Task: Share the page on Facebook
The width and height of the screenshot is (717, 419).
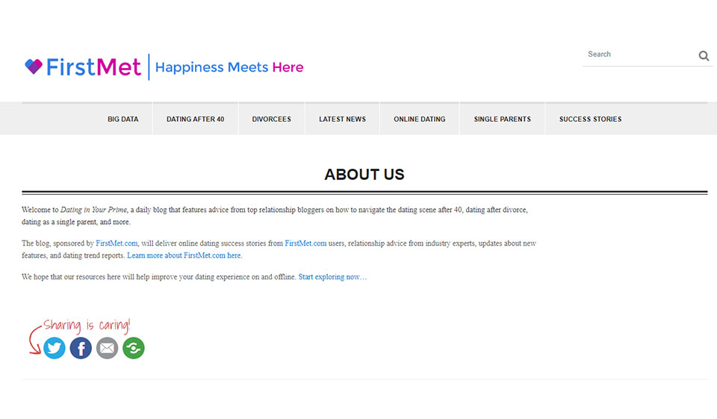Action: (x=81, y=348)
